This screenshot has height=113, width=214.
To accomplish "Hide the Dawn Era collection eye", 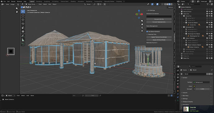I will (209, 58).
